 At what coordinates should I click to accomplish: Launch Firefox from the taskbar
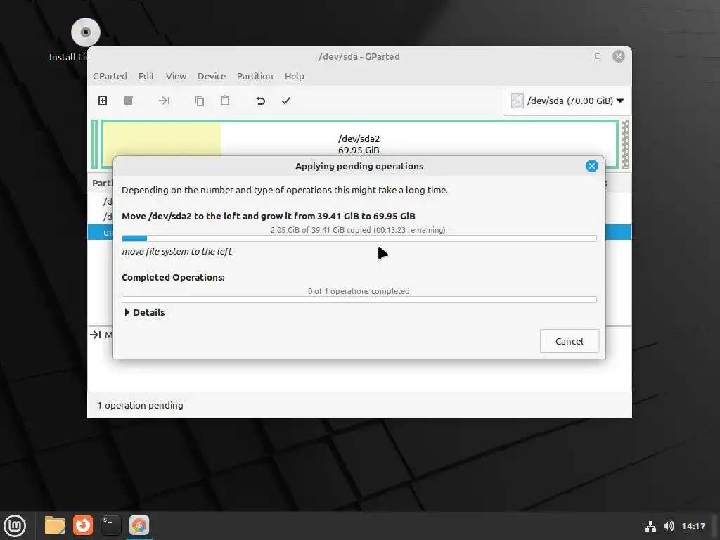point(83,525)
